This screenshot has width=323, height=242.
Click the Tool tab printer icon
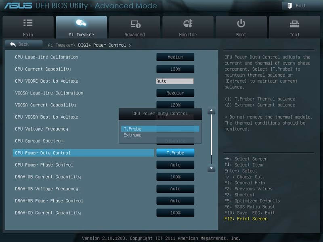pos(295,24)
